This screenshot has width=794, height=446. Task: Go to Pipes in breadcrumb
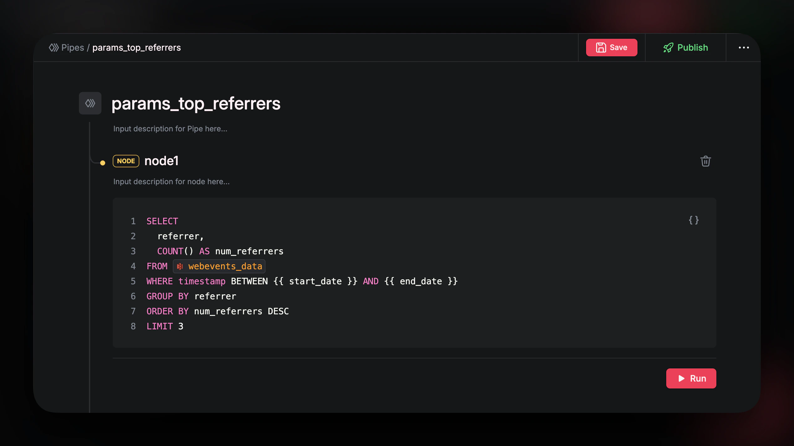pyautogui.click(x=73, y=48)
